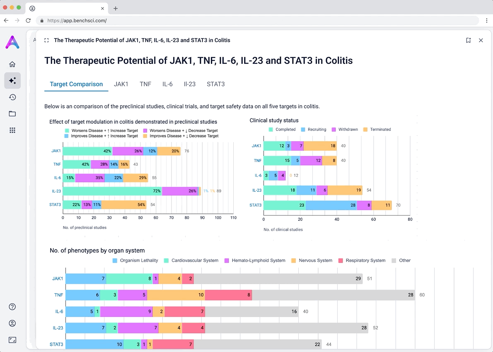Click the bookmark report icon
493x352 pixels.
468,40
